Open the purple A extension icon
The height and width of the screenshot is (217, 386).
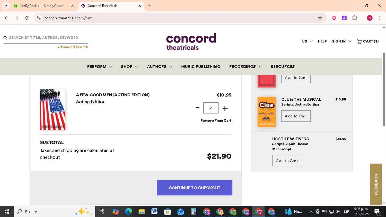coord(344,18)
